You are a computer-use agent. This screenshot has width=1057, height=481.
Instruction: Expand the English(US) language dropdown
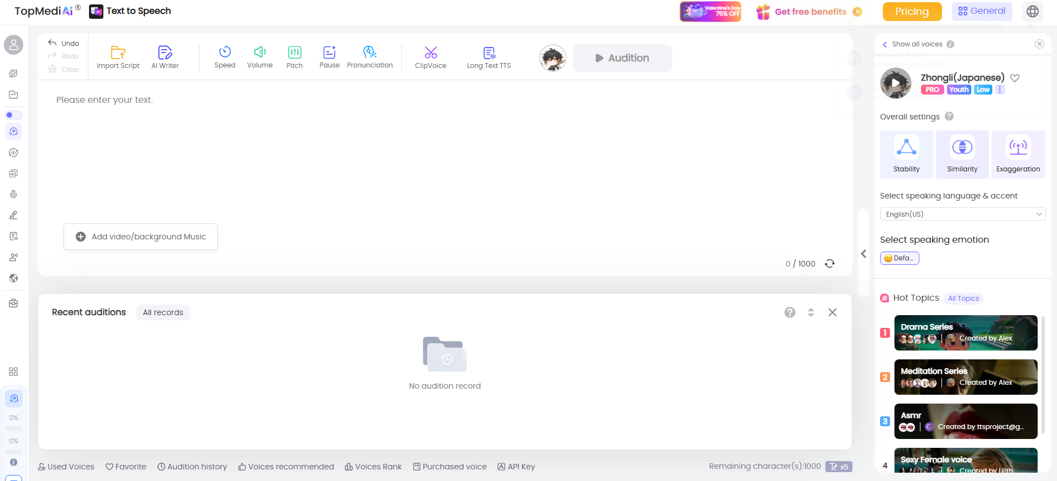[962, 215]
